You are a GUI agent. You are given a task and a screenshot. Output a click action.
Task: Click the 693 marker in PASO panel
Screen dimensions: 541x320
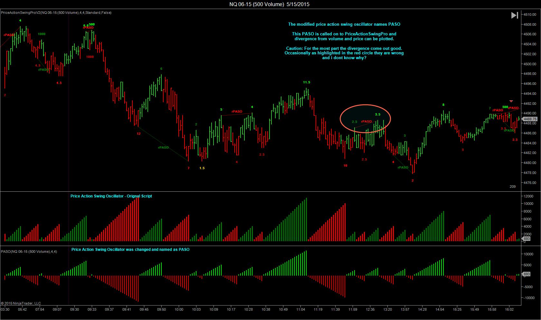[x=527, y=274]
